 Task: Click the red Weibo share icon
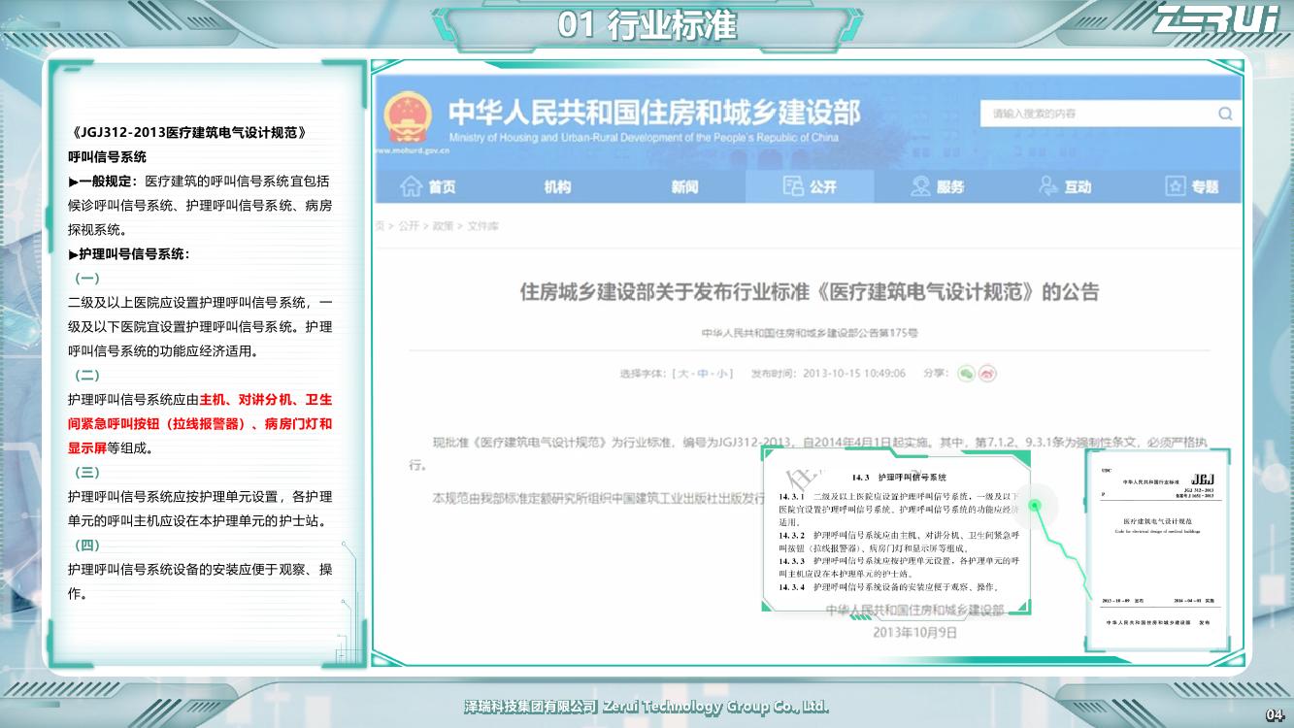[x=988, y=374]
